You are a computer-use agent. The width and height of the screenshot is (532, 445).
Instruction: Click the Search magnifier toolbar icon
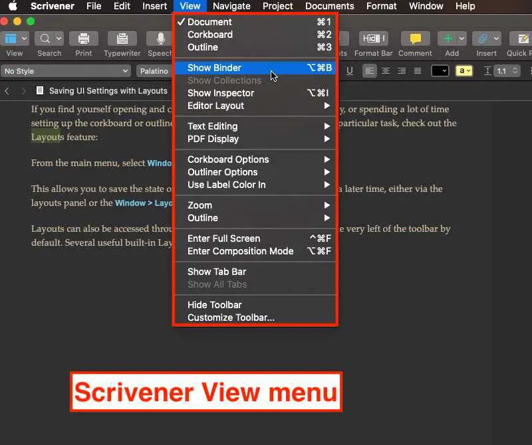click(x=45, y=39)
